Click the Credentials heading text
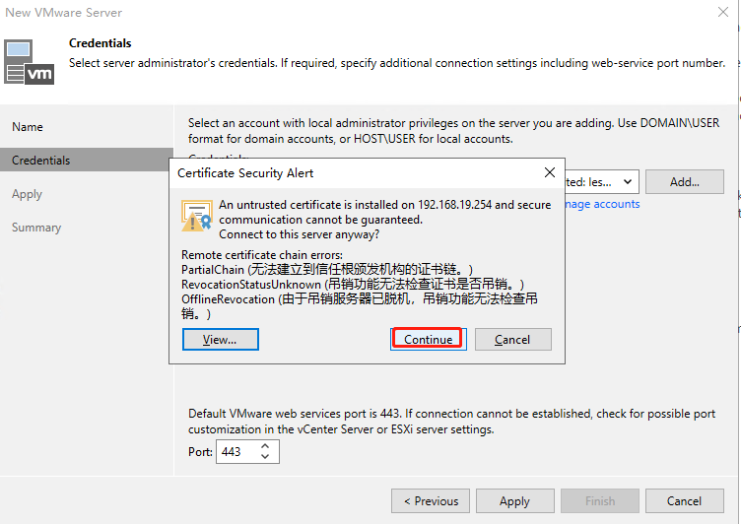The width and height of the screenshot is (741, 524). (101, 43)
